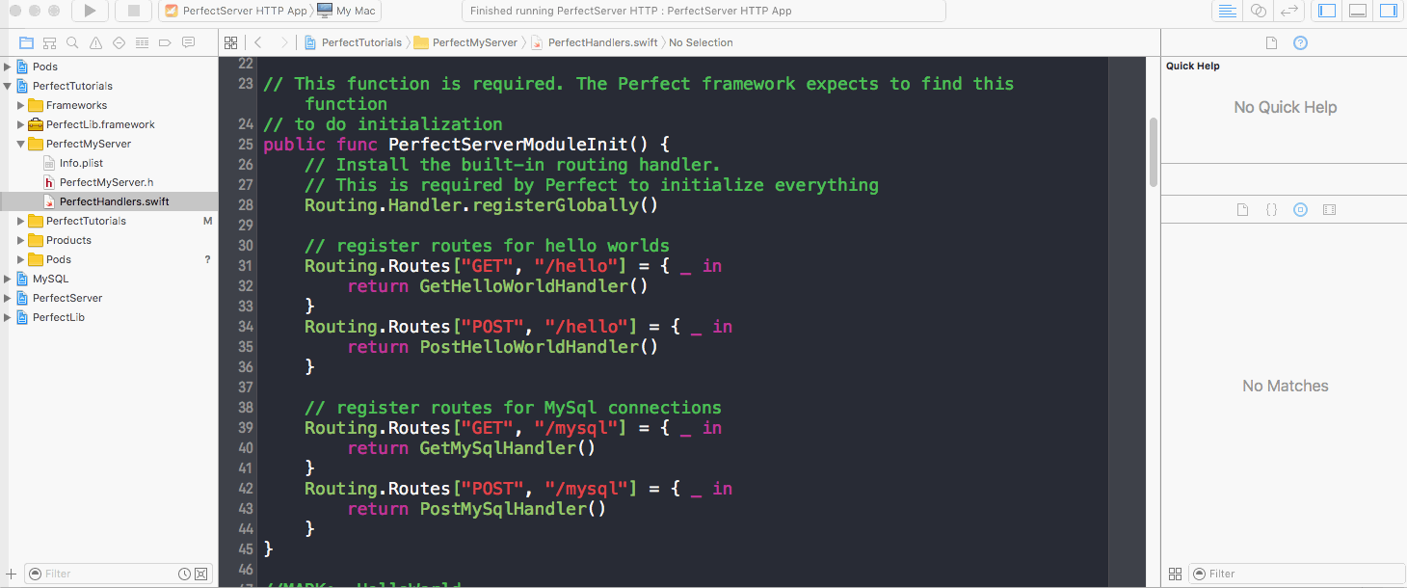Click the PostMySqlHandler() return line

click(x=477, y=509)
